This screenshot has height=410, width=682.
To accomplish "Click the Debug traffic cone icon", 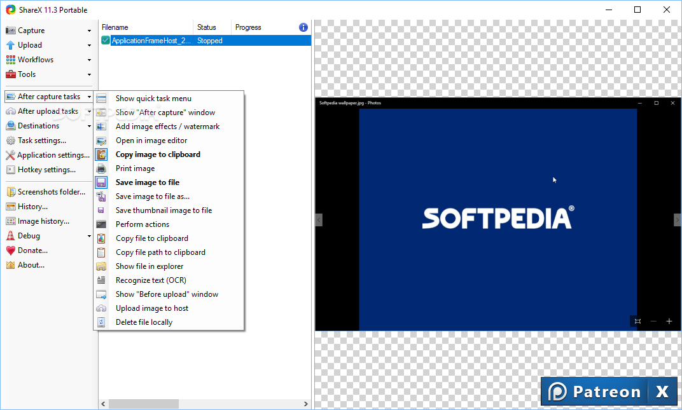I will click(x=10, y=236).
